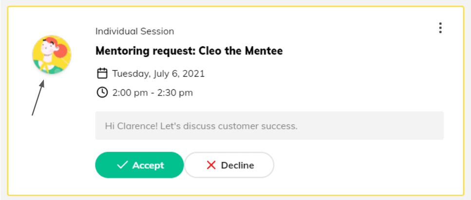Click '2:30 pm' end time
The width and height of the screenshot is (471, 200).
[175, 92]
